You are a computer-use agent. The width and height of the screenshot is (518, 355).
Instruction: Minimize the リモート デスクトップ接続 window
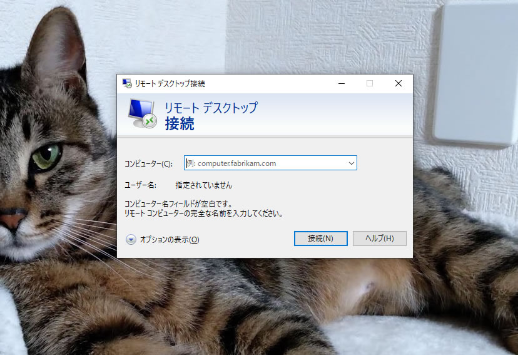tap(341, 83)
